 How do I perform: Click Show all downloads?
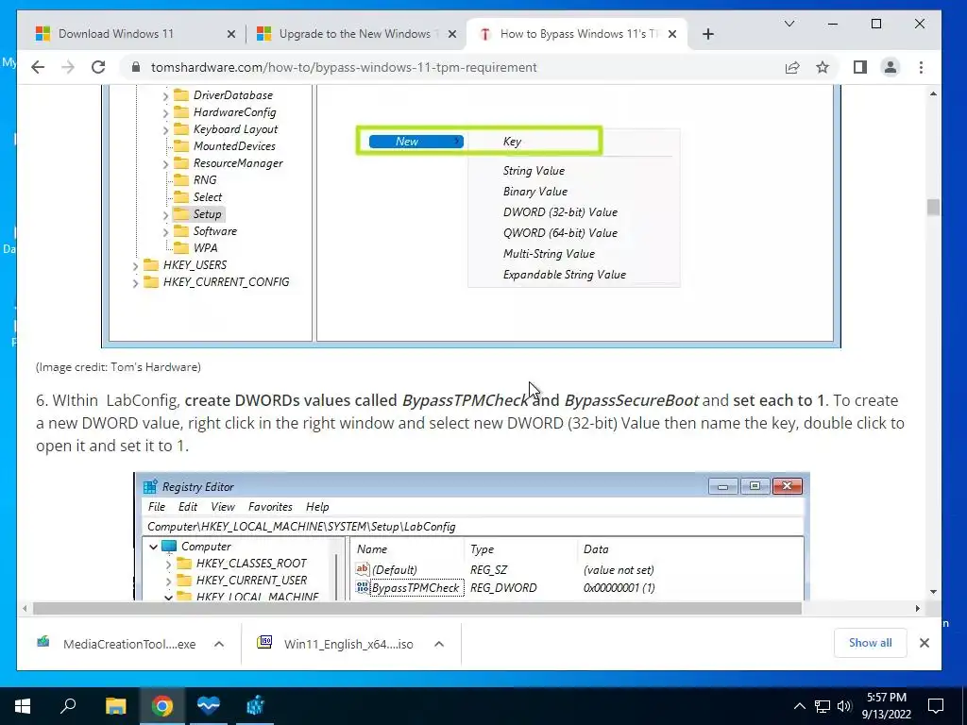pos(870,642)
